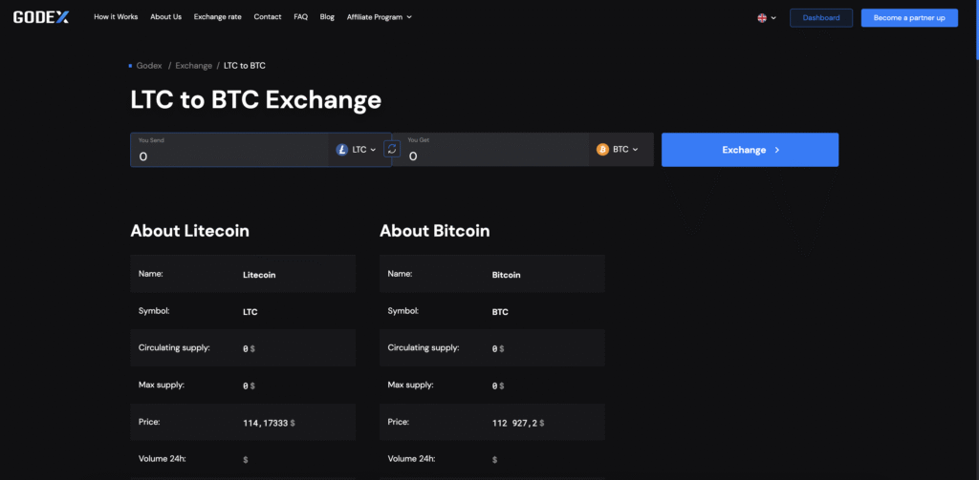979x480 pixels.
Task: Click the Dashboard button
Action: 820,18
